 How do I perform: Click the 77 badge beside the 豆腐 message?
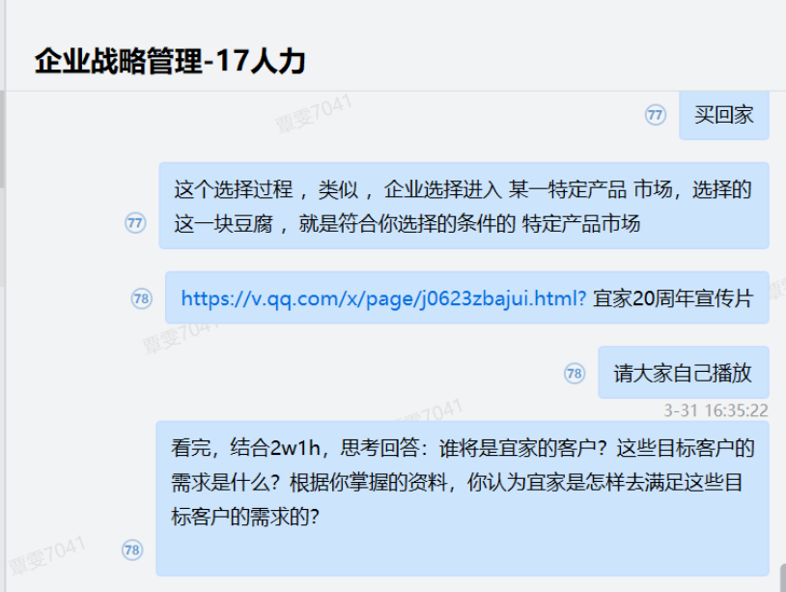pos(135,223)
